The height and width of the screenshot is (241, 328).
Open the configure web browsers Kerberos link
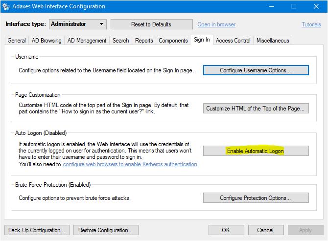[x=130, y=164]
